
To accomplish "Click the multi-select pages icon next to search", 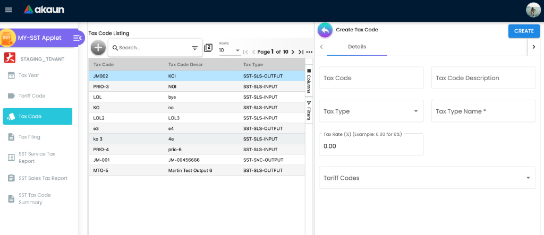I will (208, 48).
